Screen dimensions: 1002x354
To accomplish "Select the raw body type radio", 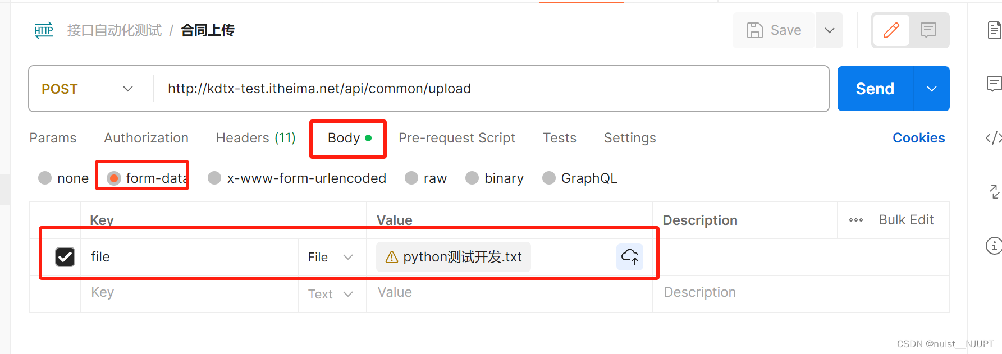I will tap(412, 178).
